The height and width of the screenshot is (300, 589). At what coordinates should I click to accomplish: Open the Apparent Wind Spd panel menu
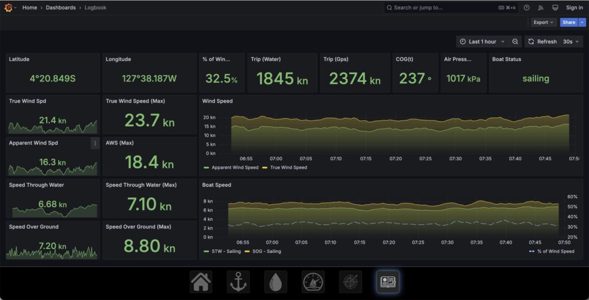[x=95, y=143]
